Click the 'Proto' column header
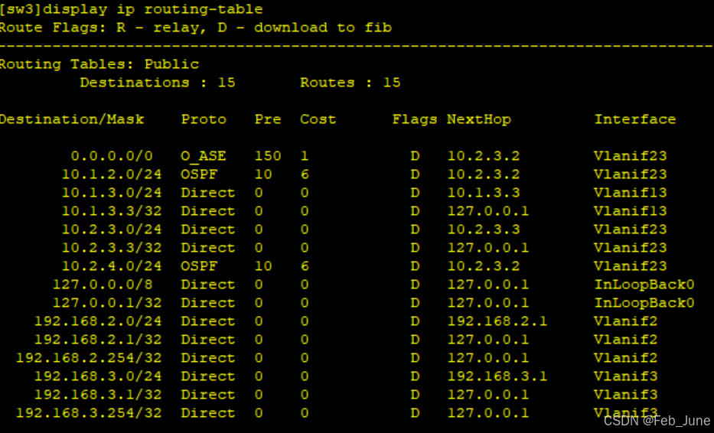Viewport: 714px width, 433px height. click(204, 119)
